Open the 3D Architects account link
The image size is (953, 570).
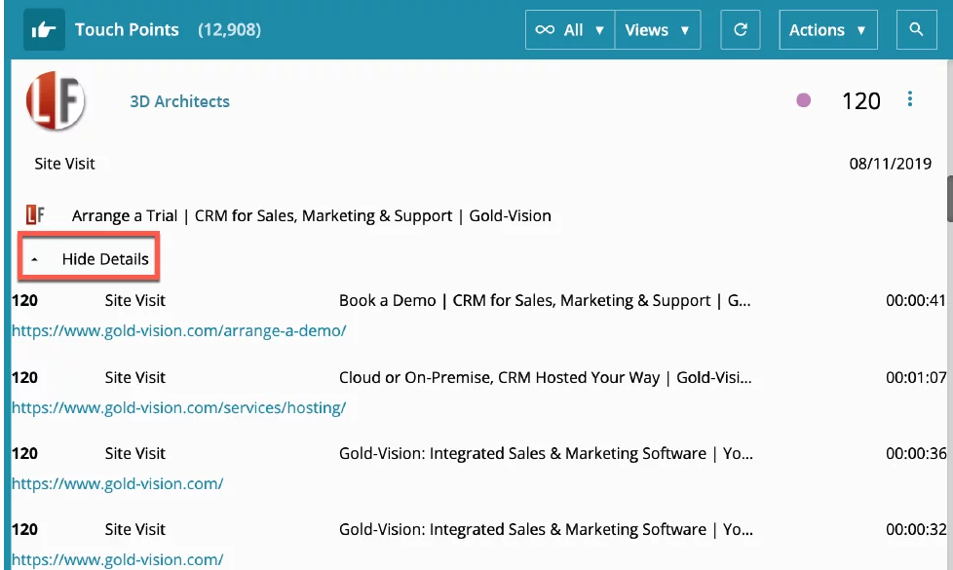pos(180,101)
